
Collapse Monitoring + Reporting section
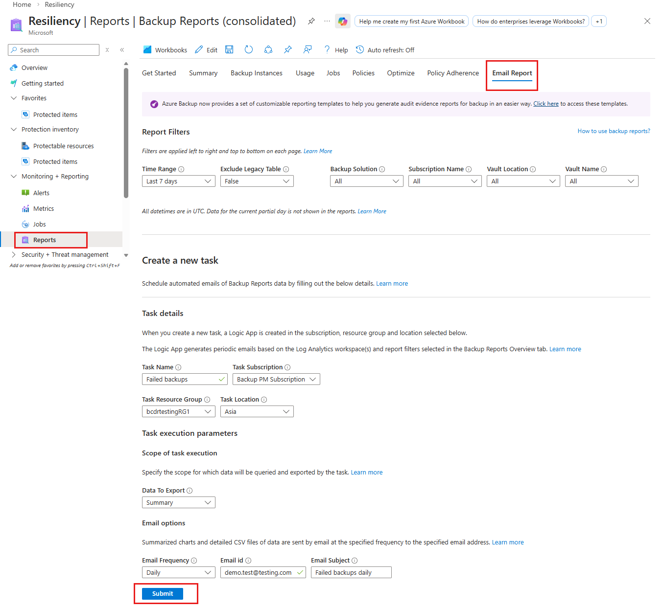pyautogui.click(x=14, y=177)
